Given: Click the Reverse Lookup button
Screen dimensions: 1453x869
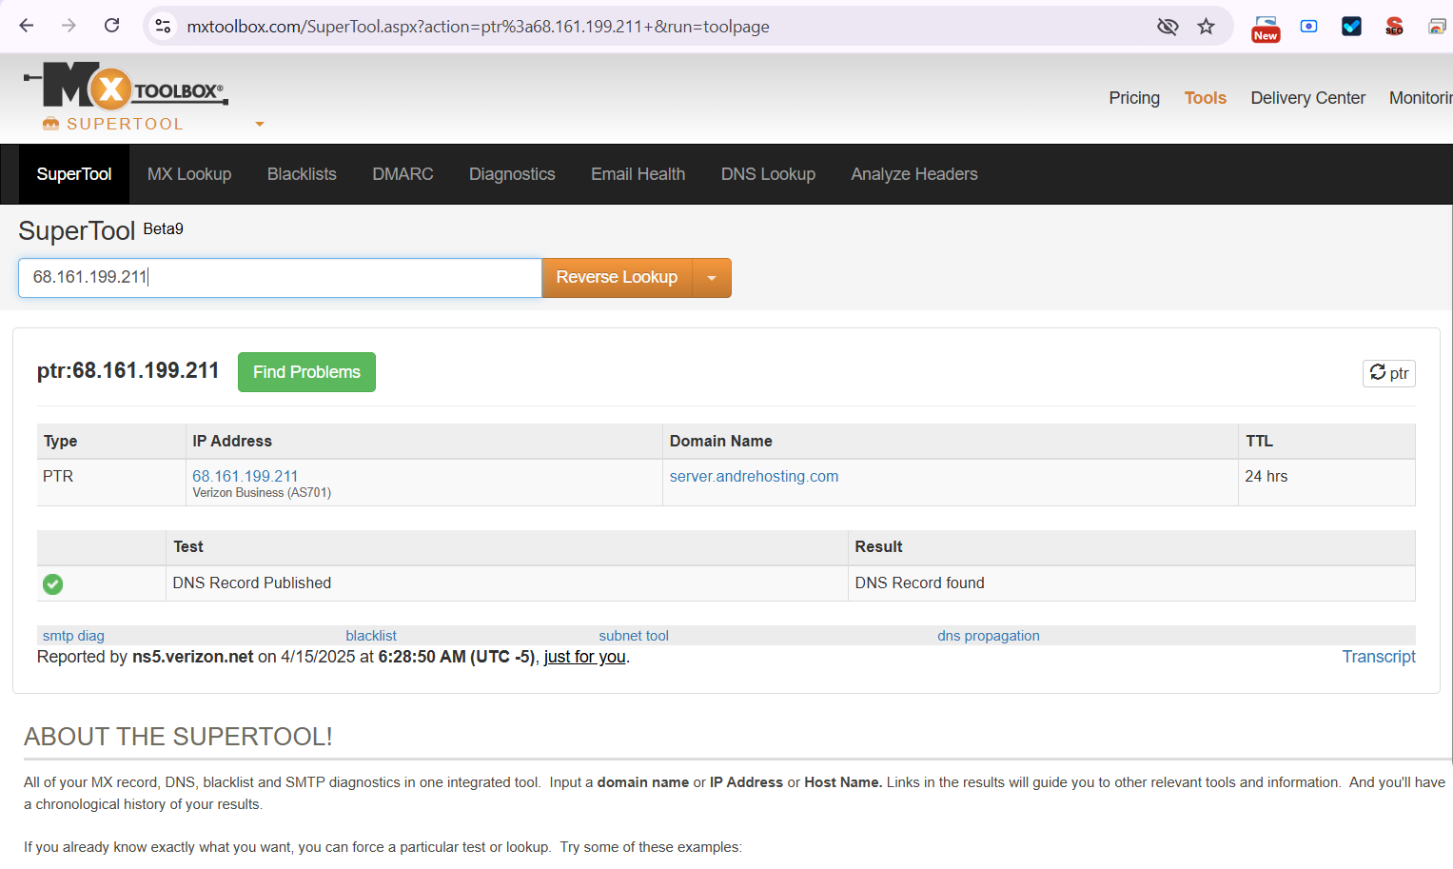Looking at the screenshot, I should [x=617, y=278].
